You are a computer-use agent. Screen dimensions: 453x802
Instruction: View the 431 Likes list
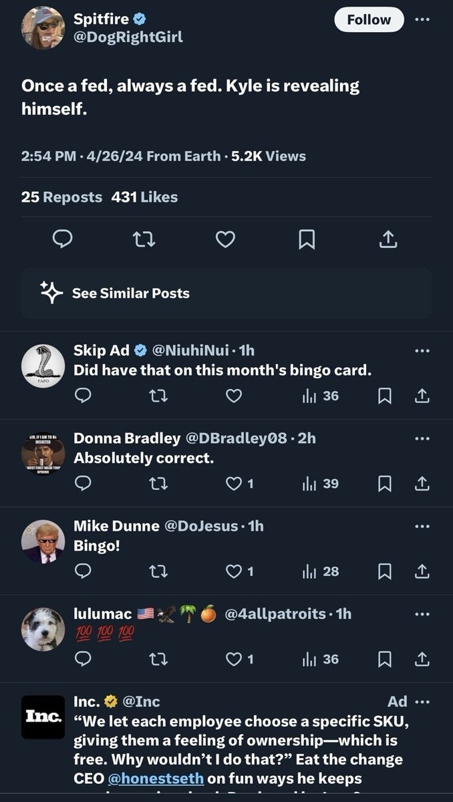(149, 197)
